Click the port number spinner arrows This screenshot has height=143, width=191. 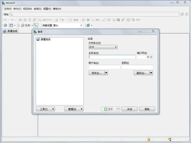151,57
